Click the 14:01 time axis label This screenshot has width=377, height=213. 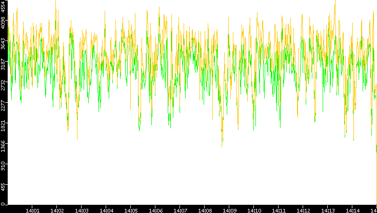(32, 210)
